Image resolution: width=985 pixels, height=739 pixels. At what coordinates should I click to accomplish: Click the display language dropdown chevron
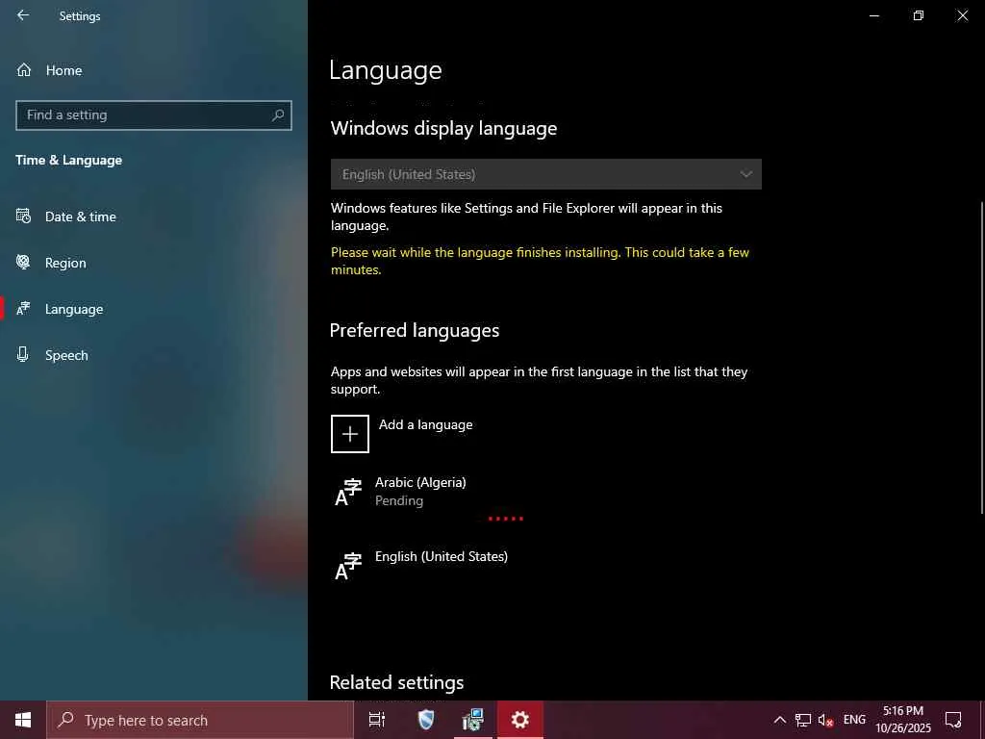pyautogui.click(x=745, y=174)
